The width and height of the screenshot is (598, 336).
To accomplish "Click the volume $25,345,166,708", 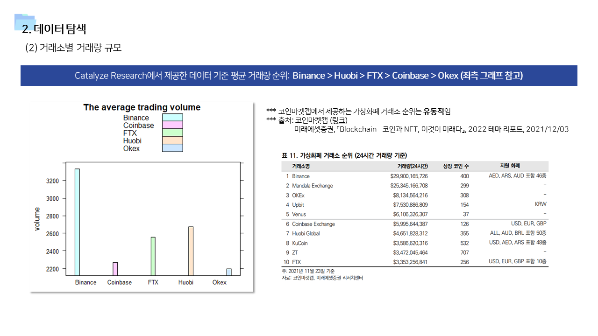I will [x=409, y=186].
